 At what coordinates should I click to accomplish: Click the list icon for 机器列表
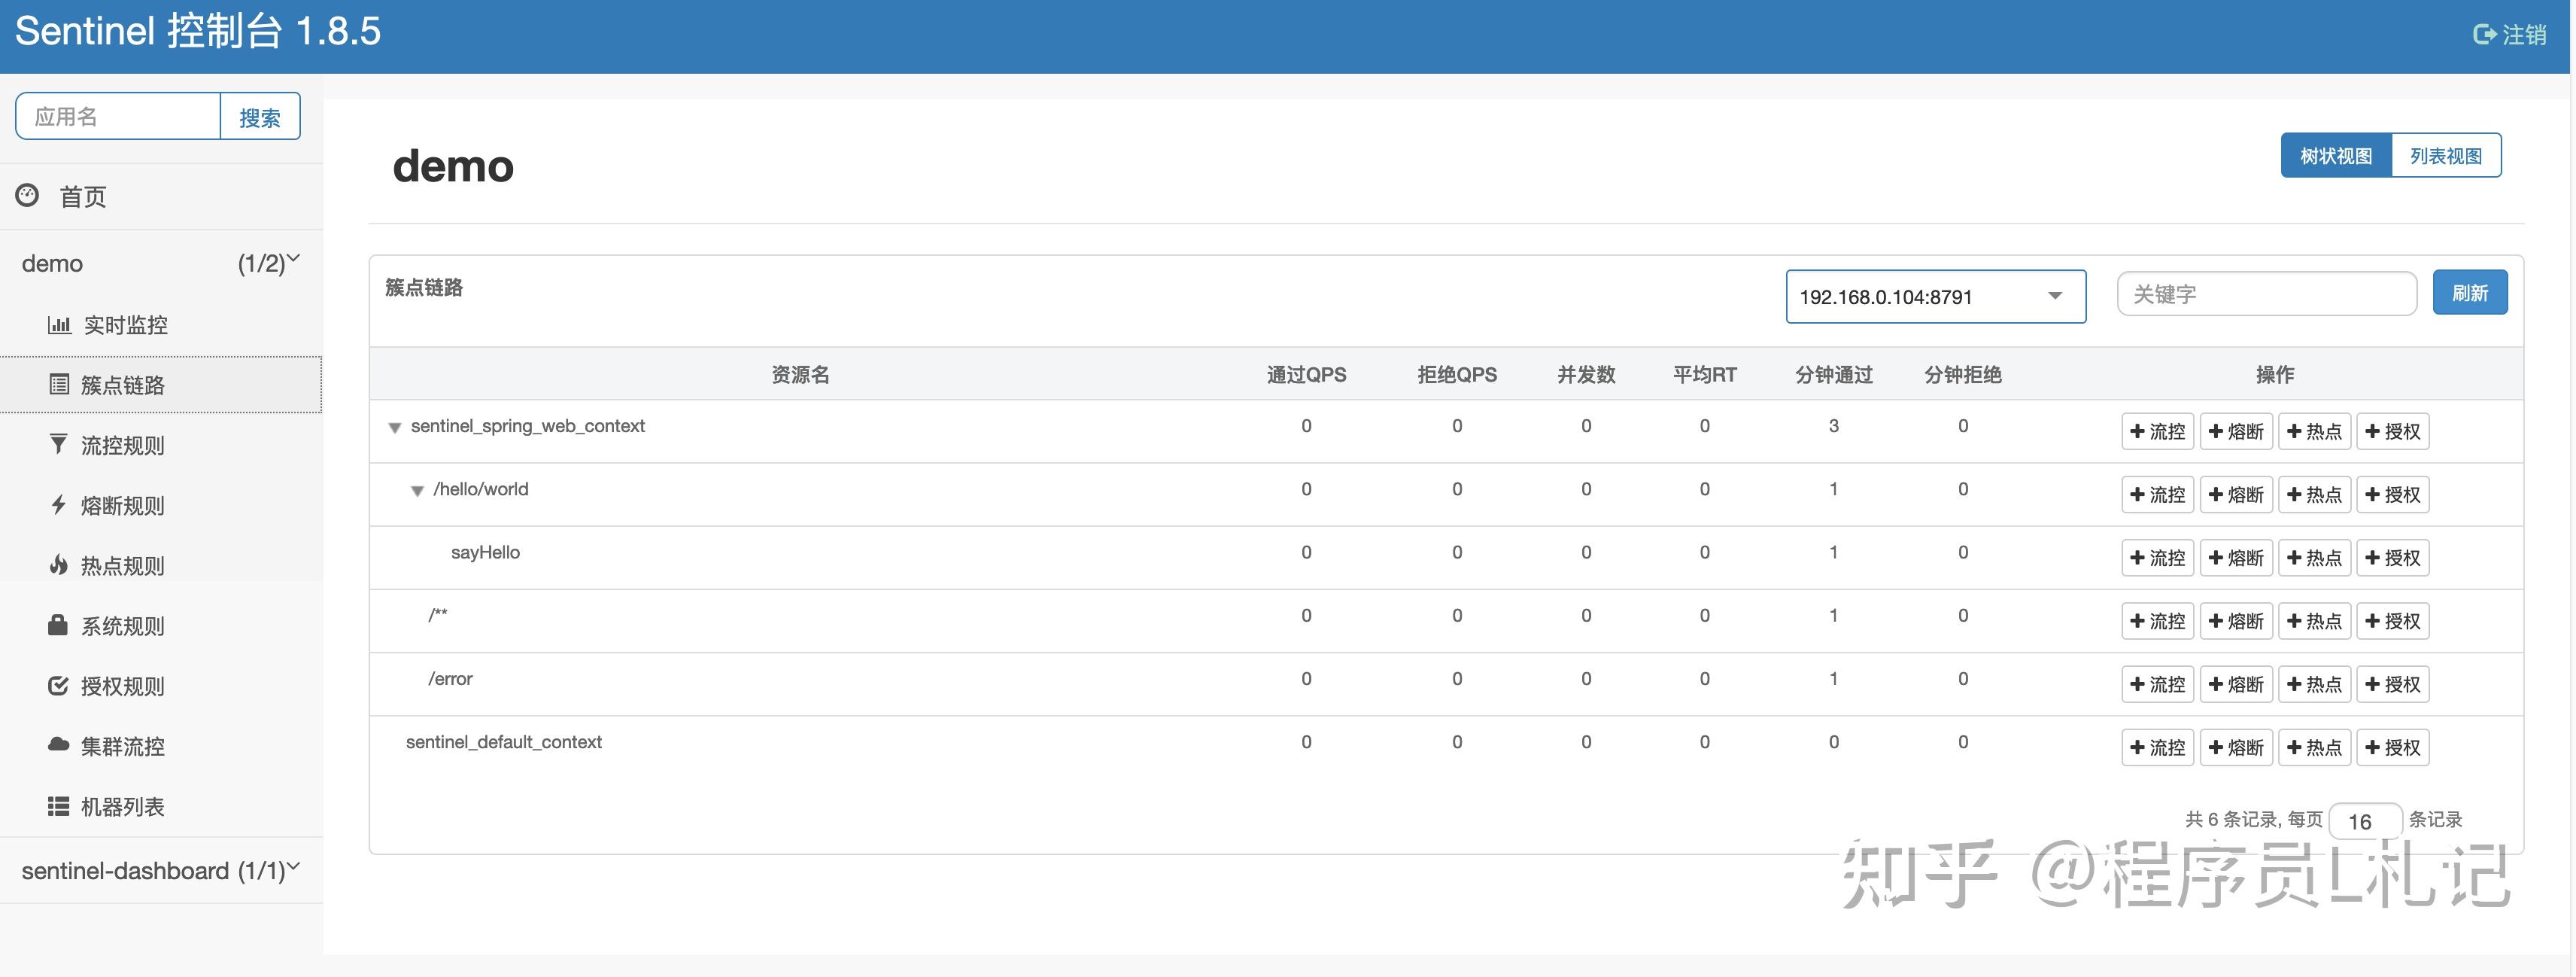coord(59,806)
